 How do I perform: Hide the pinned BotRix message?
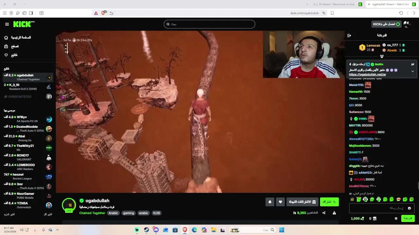pyautogui.click(x=412, y=65)
